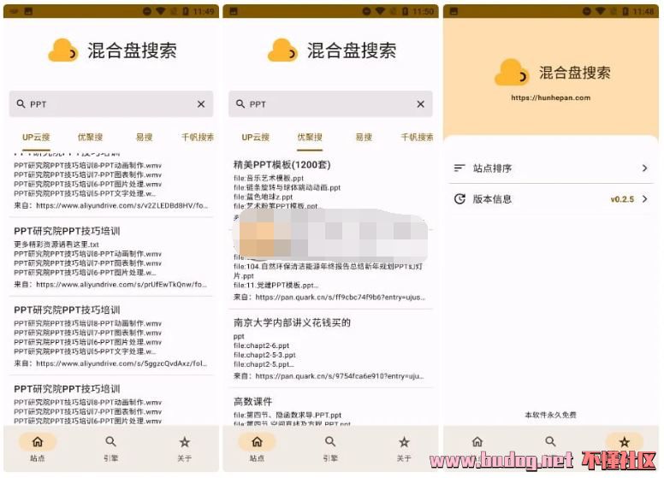The width and height of the screenshot is (664, 478).
Task: Tap the home icon in right screen's bottom bar
Action: [477, 442]
